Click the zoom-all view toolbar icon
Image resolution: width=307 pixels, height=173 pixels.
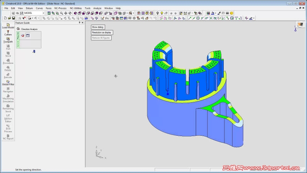49,13
